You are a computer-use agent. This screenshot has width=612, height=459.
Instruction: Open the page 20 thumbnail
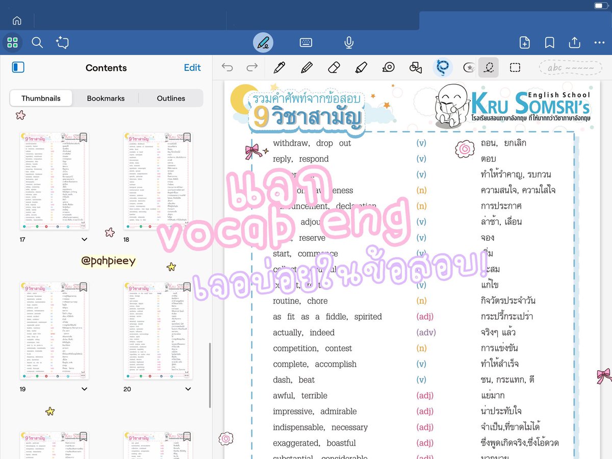[158, 330]
